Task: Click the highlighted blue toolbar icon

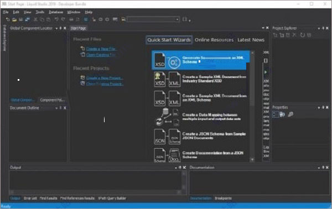Action: click(86, 19)
